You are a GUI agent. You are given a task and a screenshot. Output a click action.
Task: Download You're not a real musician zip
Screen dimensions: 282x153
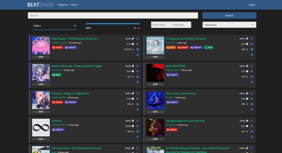click(252, 109)
